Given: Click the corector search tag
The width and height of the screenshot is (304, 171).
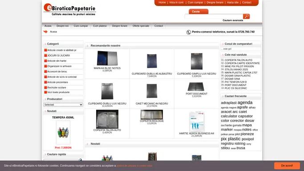Looking at the screenshot, I should (237, 121).
